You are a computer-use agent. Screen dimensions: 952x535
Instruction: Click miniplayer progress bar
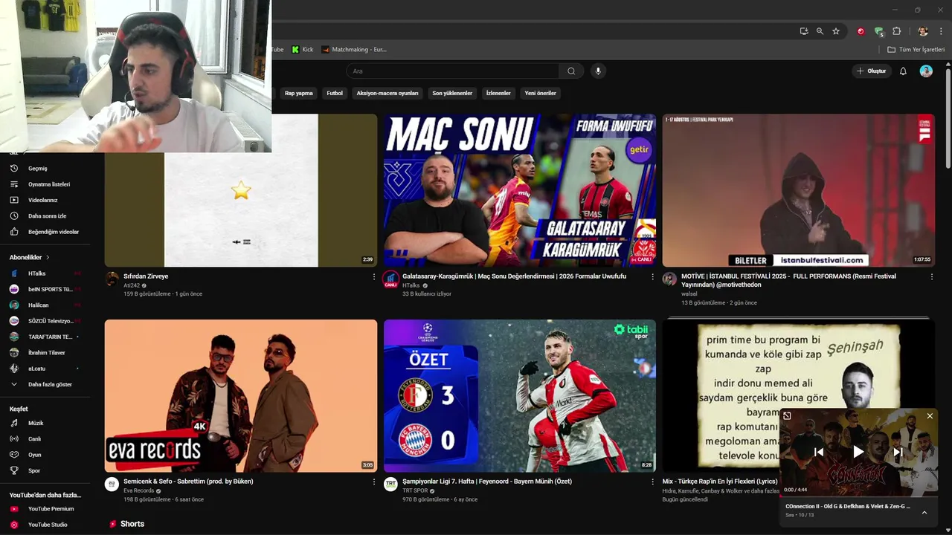coord(858,496)
